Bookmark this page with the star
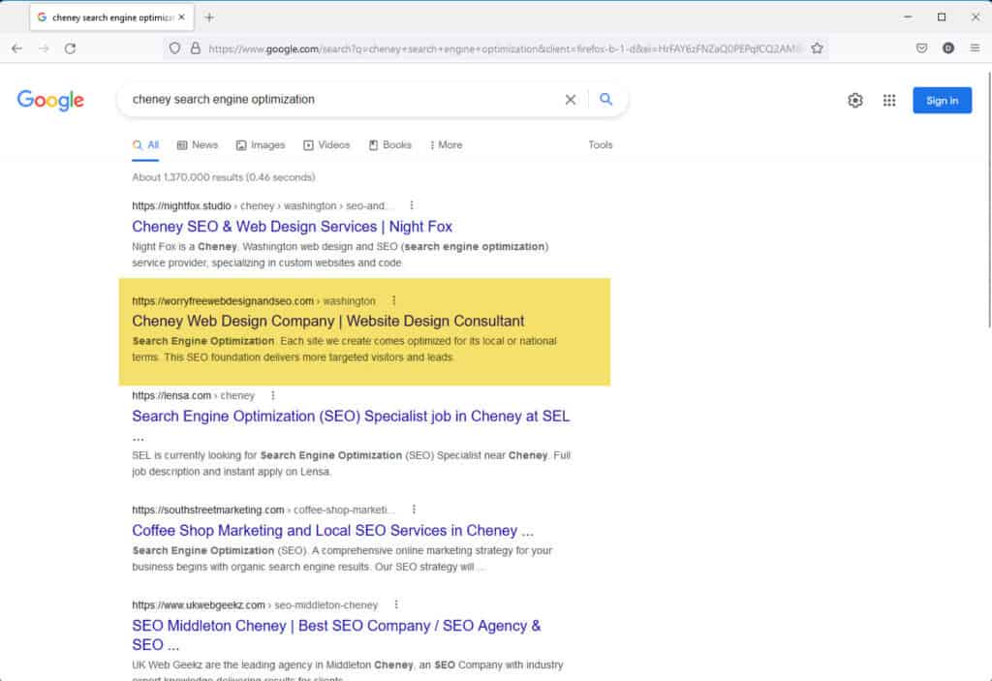Image resolution: width=992 pixels, height=681 pixels. 817,48
